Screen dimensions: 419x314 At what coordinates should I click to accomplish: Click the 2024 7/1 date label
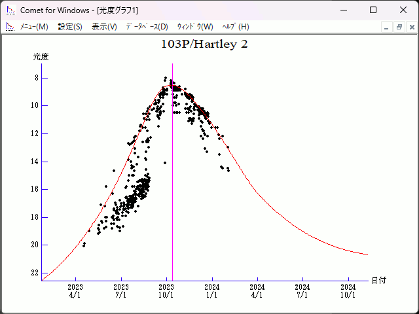302,291
